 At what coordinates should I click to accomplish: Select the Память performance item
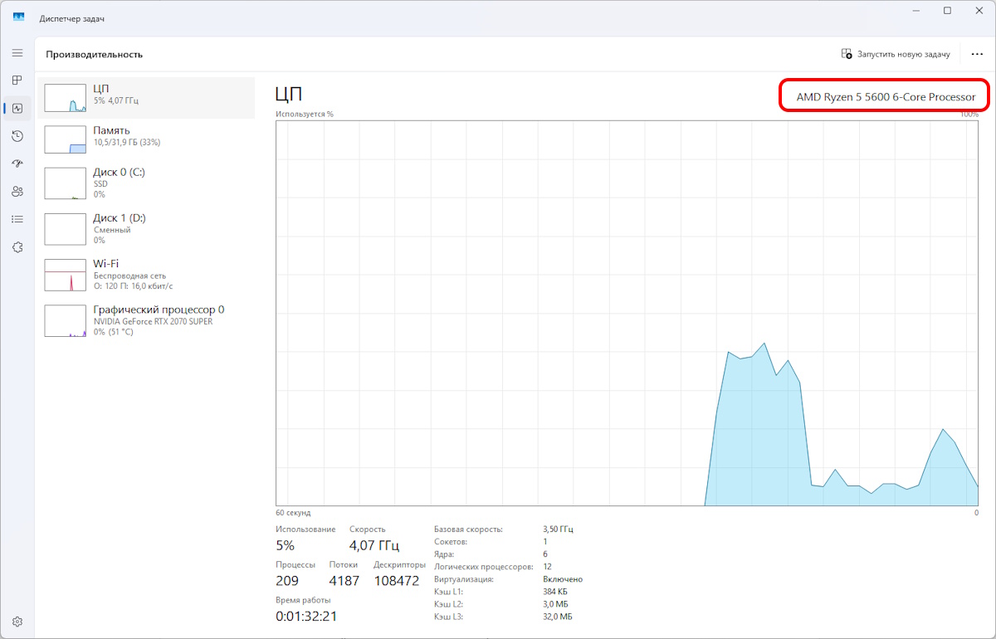pos(147,137)
